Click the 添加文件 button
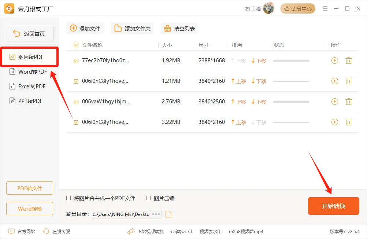 coord(85,28)
